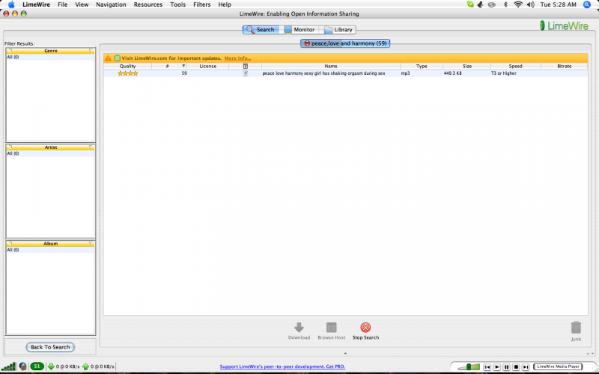
Task: Select All (0) in the Album filter
Action: pos(50,250)
